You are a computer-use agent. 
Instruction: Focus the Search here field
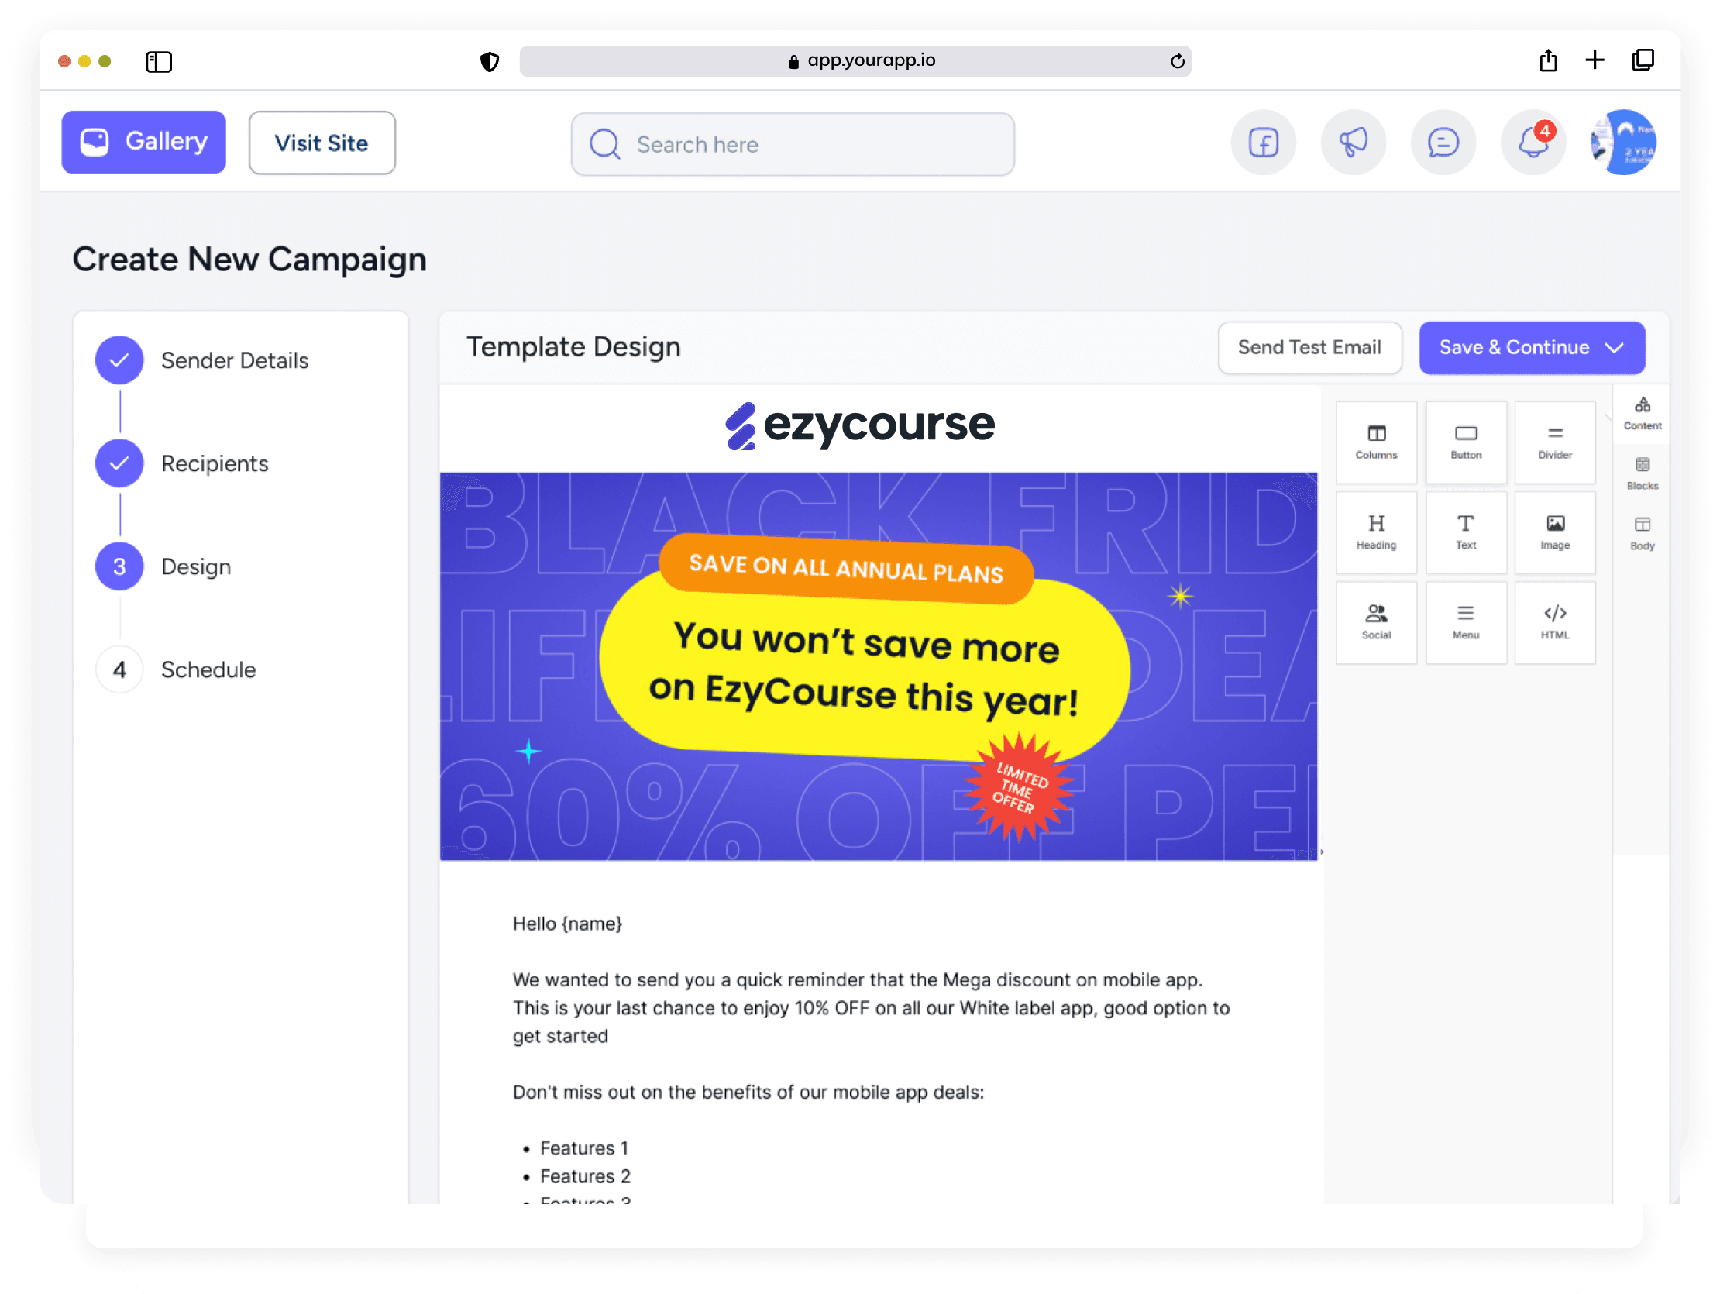click(x=793, y=145)
